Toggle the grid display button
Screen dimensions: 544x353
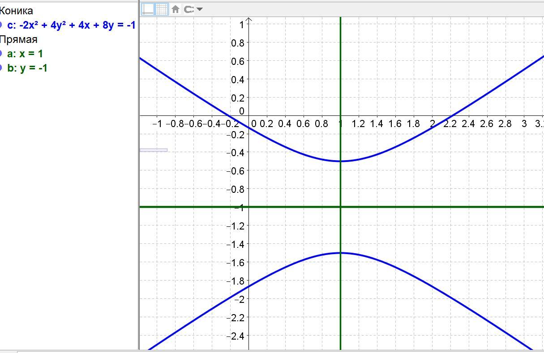point(162,9)
